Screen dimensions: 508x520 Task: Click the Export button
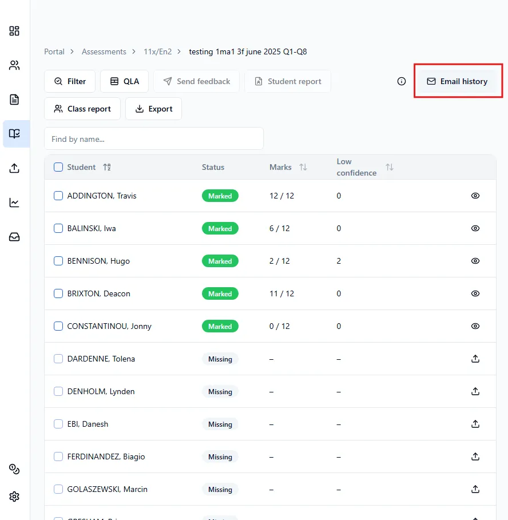click(153, 109)
